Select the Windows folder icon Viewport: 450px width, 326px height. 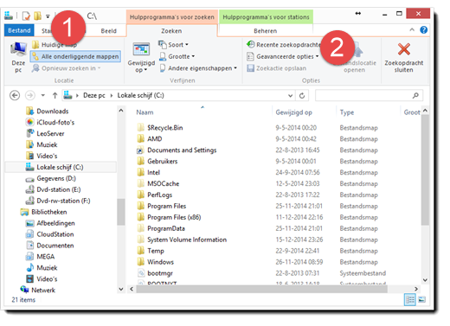tap(140, 262)
